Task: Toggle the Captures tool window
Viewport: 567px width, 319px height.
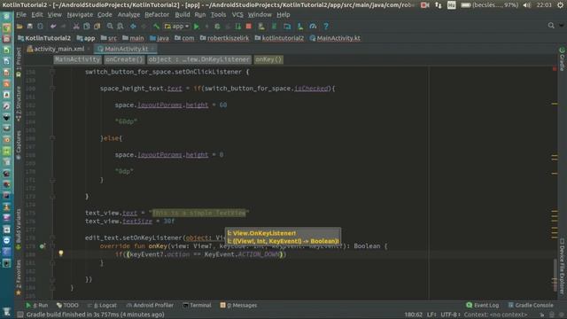Action: (x=19, y=145)
